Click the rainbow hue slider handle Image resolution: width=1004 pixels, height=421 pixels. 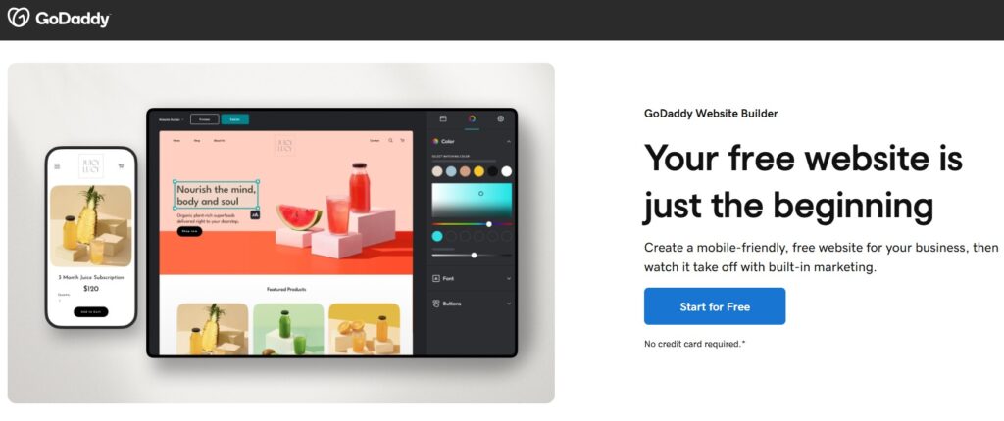(x=489, y=224)
